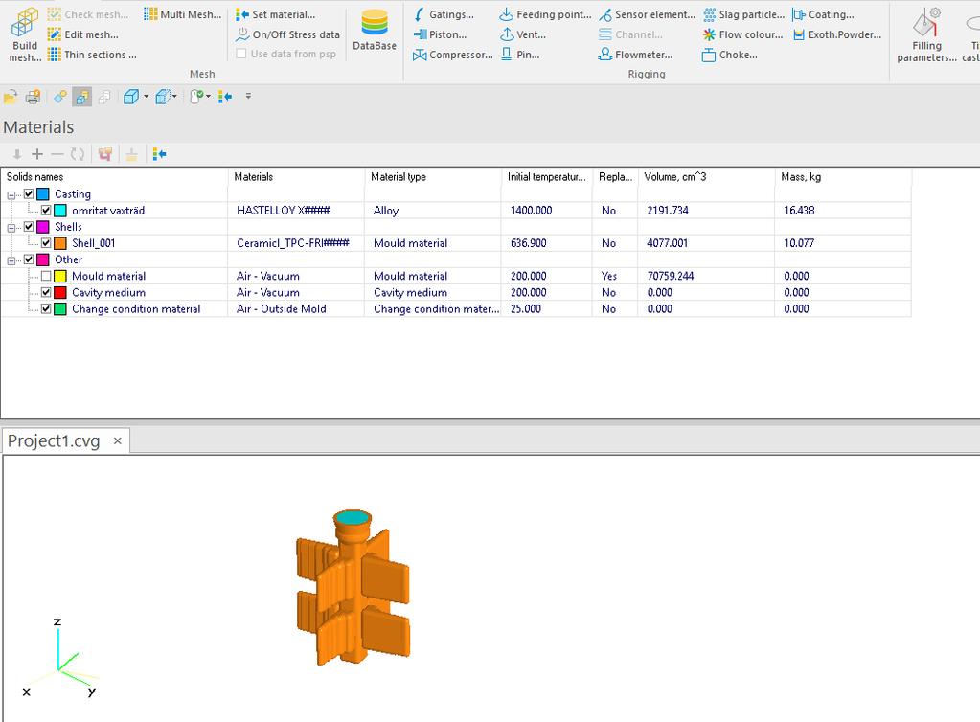The image size is (980, 722).
Task: Click the Yes replace cell for Mould material
Action: tap(615, 276)
